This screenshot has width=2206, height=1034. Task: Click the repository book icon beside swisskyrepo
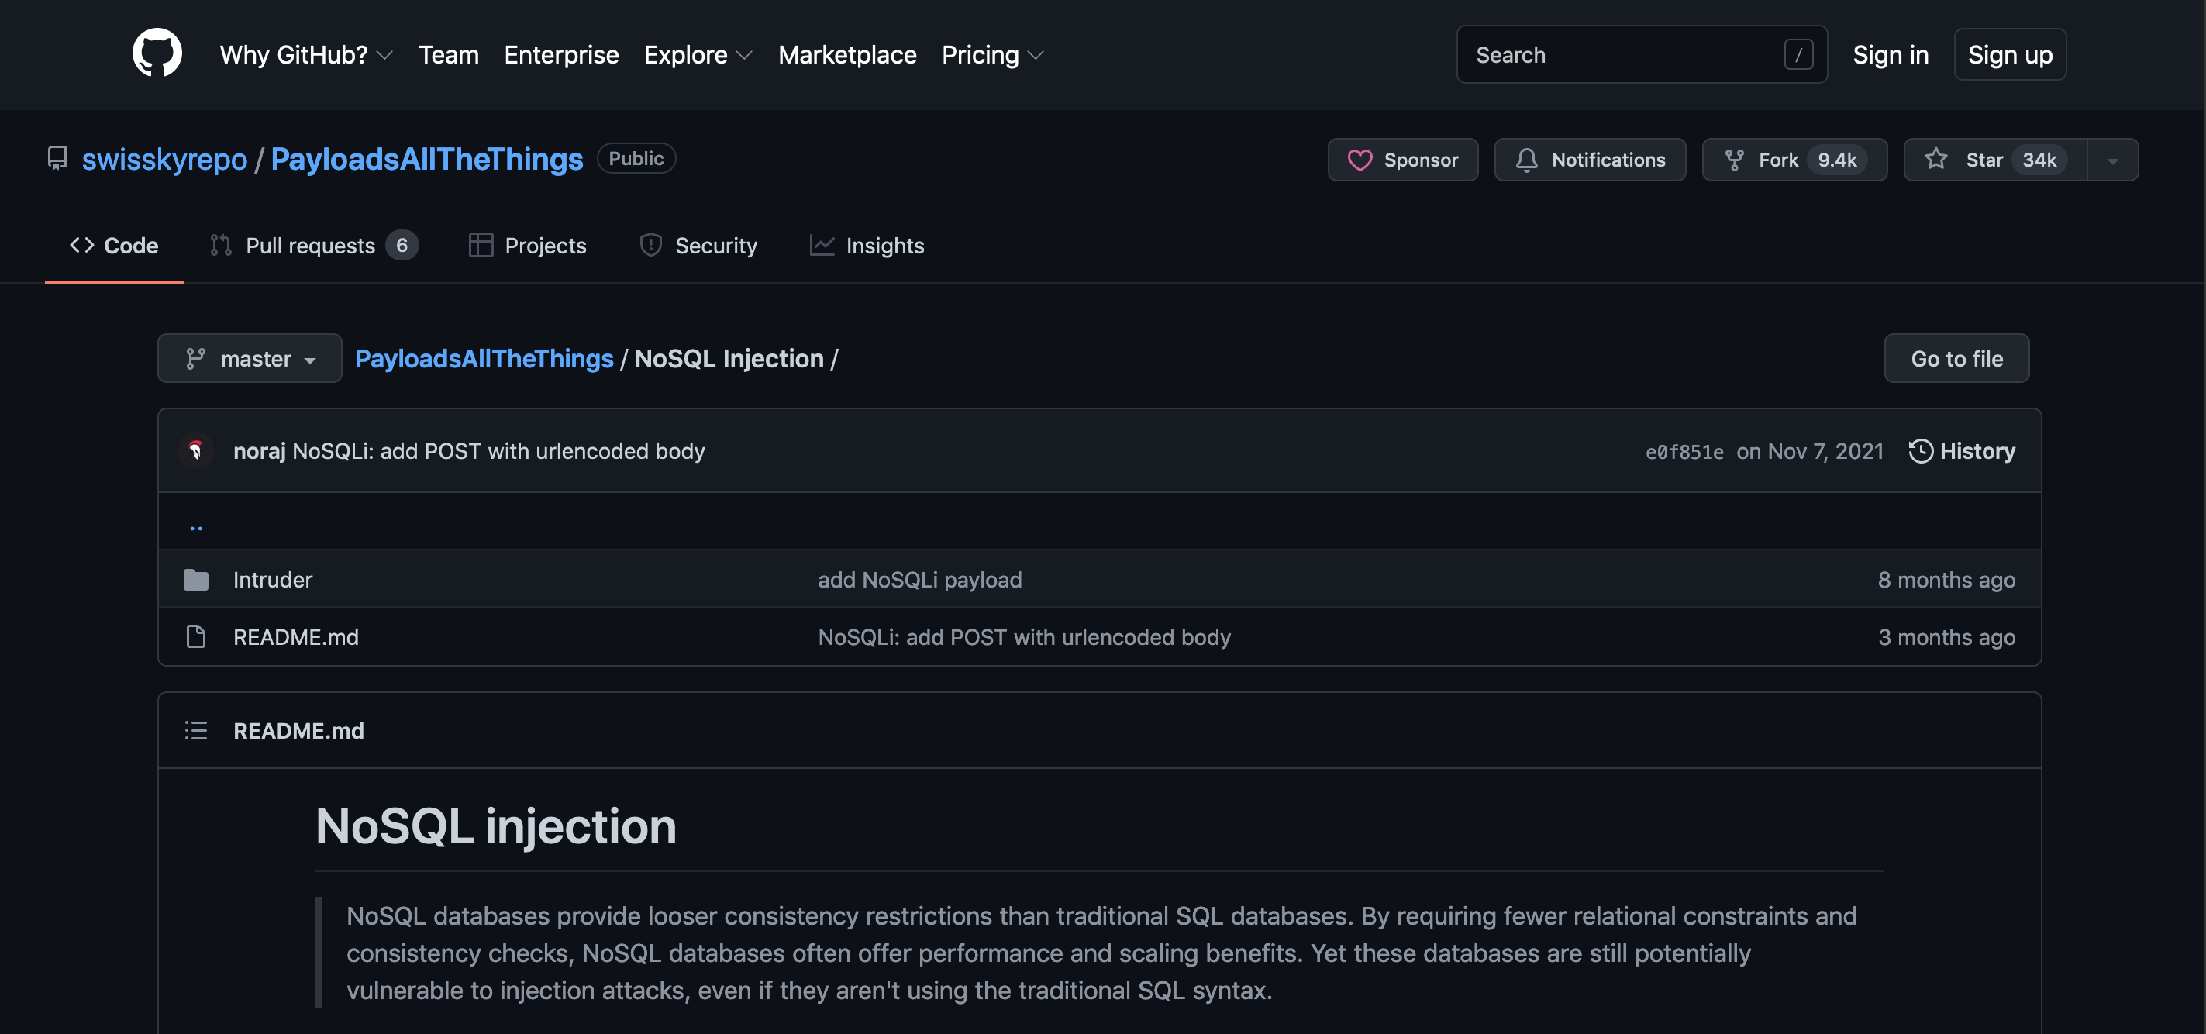point(57,158)
